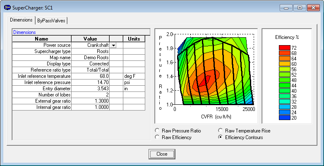Close the window with the red X

tap(313, 8)
